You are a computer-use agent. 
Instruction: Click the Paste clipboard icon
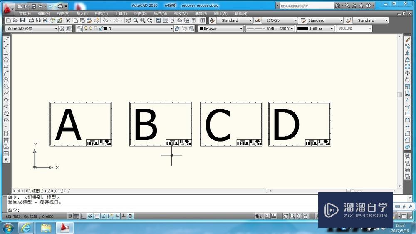pyautogui.click(x=82, y=20)
